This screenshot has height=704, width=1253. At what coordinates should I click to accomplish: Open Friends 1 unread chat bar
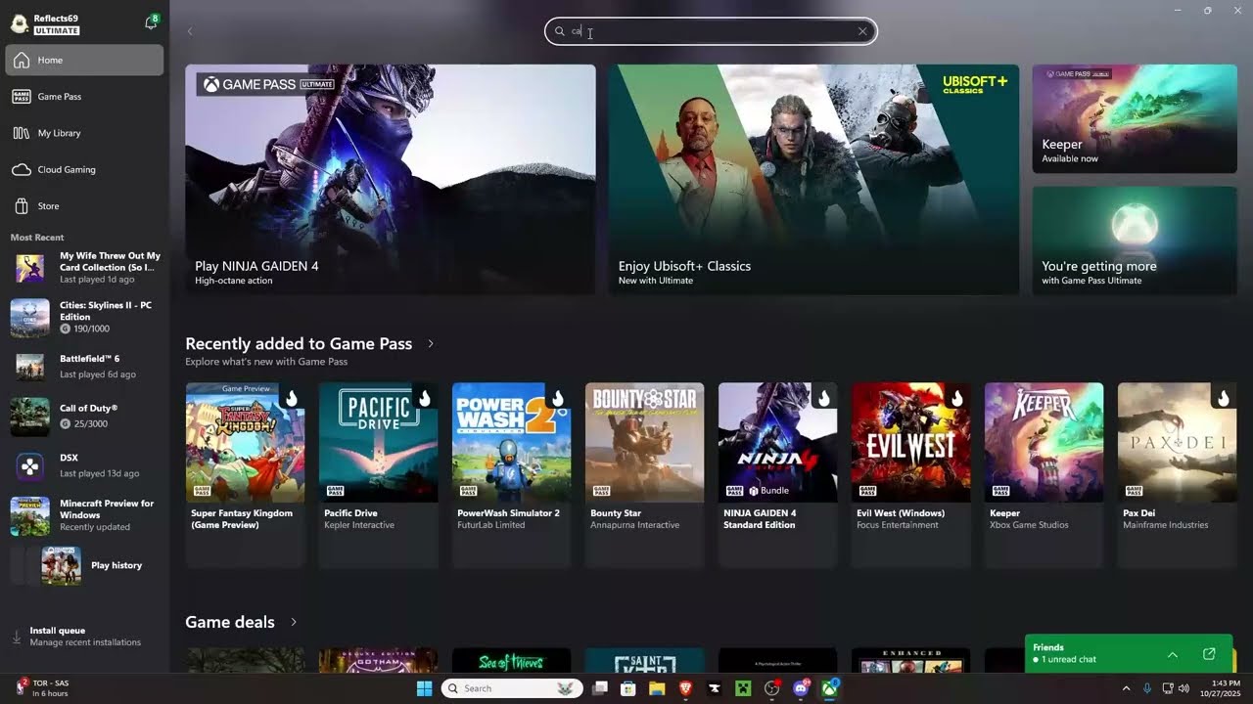(1131, 653)
